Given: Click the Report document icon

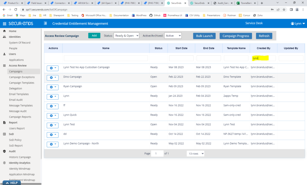Looking at the screenshot, I should [4, 123].
